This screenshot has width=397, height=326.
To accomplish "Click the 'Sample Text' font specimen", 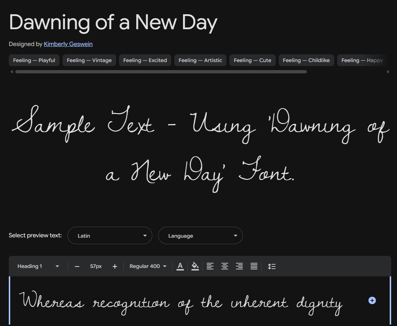I will point(201,149).
